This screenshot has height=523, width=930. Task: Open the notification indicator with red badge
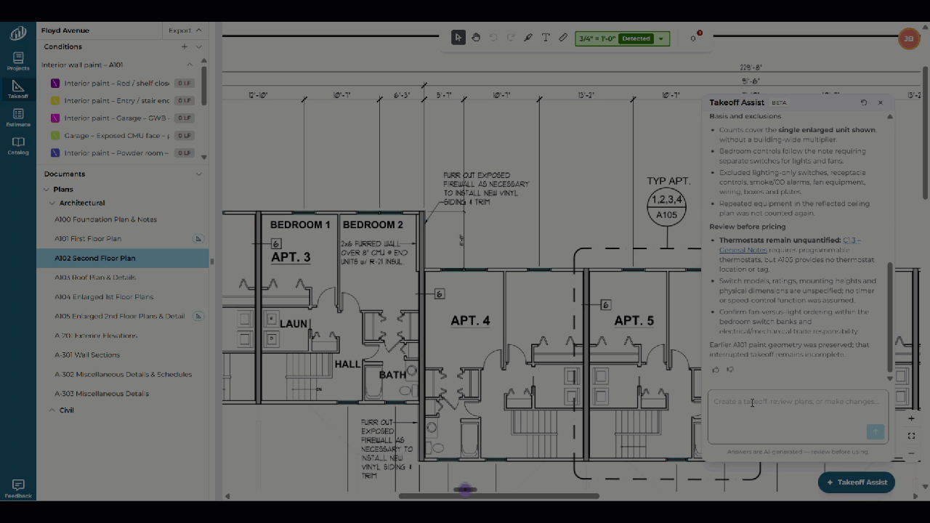click(x=695, y=37)
